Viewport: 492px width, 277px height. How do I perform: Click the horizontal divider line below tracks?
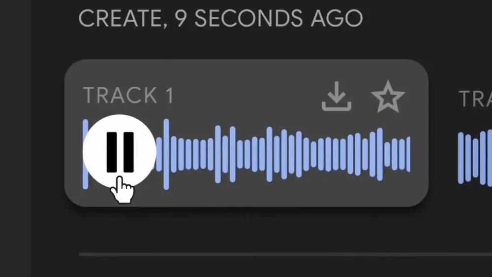tap(285, 254)
